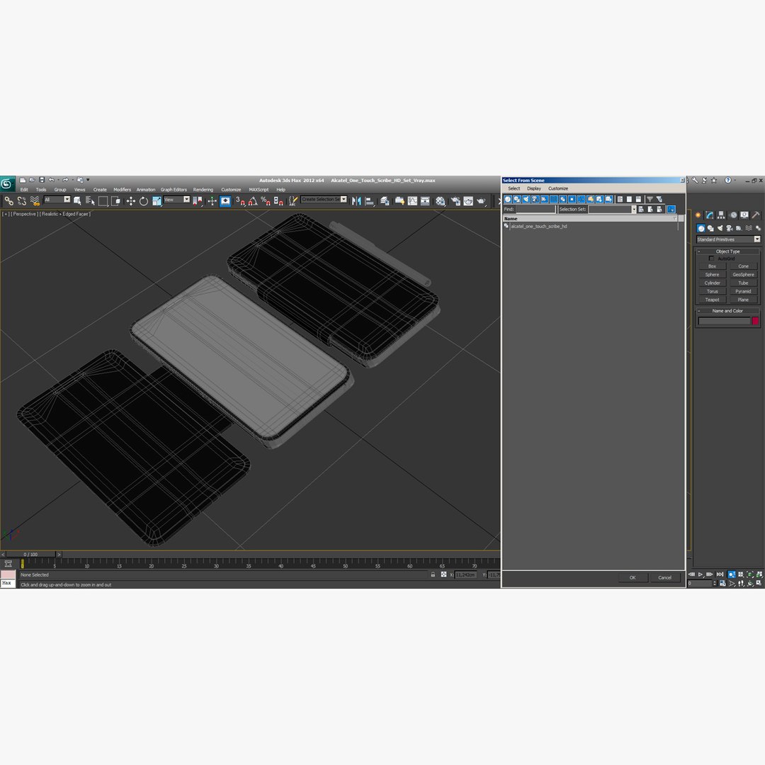Click OK in Select From Scene

pos(633,578)
